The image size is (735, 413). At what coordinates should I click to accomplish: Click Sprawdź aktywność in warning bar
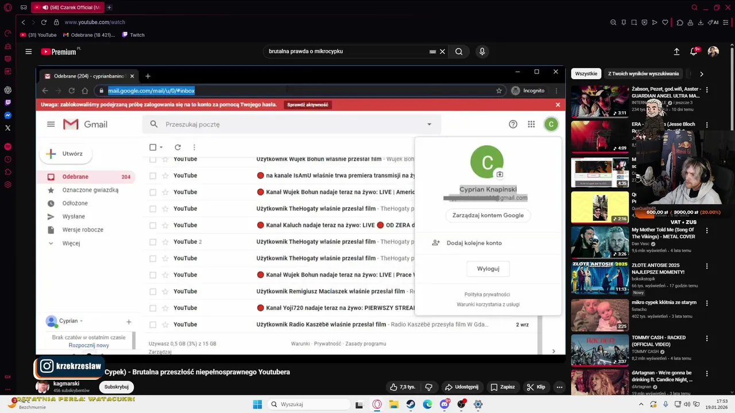click(308, 105)
